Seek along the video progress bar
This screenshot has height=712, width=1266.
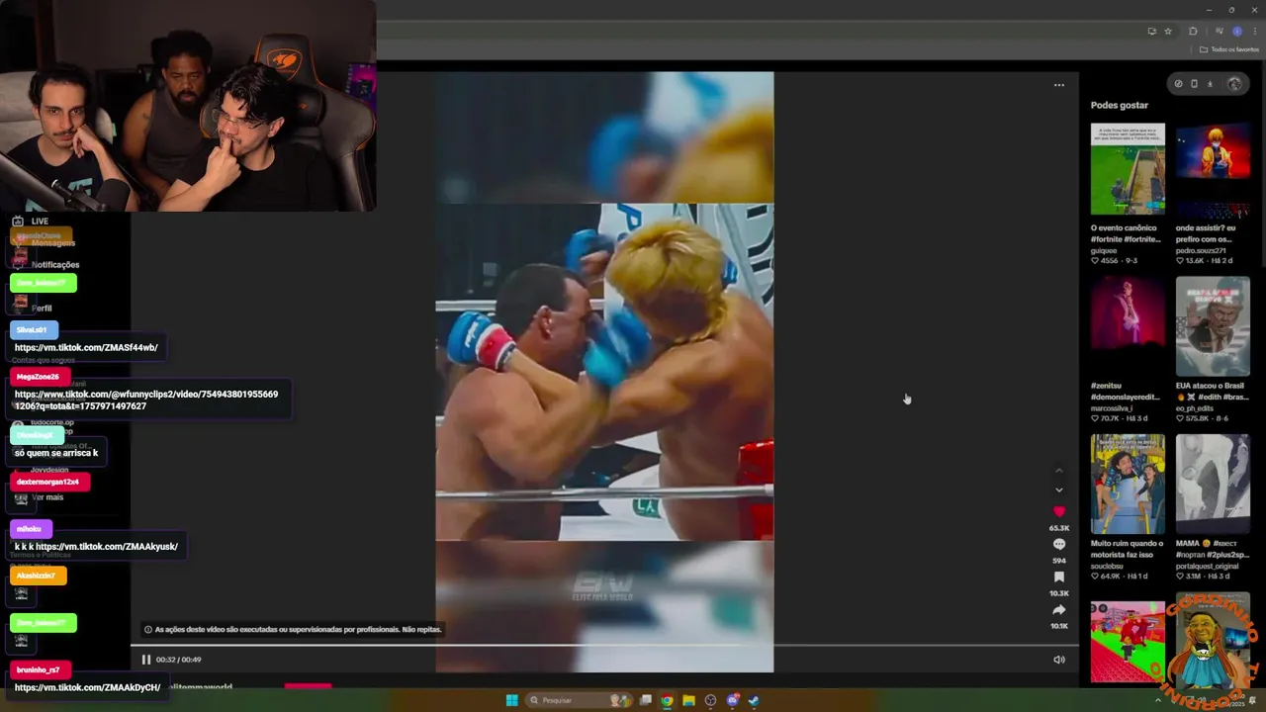(x=604, y=646)
